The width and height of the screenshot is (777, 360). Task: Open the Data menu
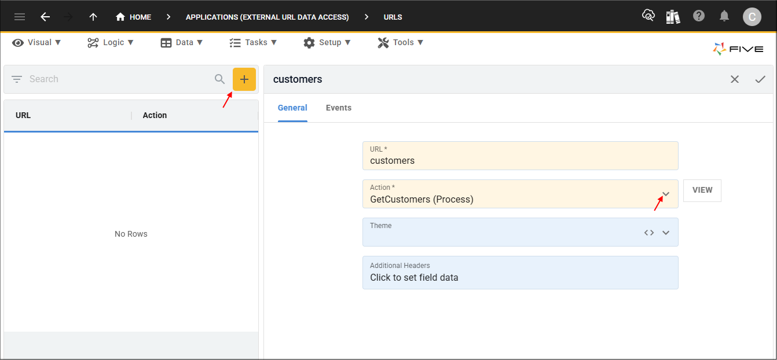click(x=182, y=42)
